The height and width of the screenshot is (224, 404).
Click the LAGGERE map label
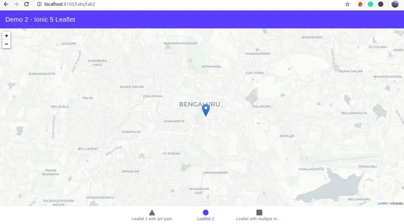[68, 43]
